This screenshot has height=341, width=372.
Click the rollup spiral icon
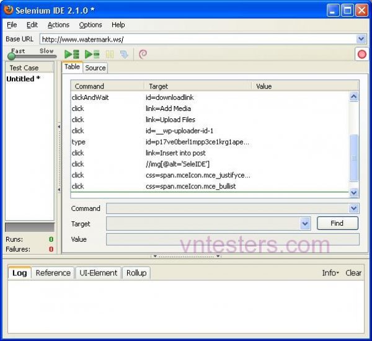(143, 55)
